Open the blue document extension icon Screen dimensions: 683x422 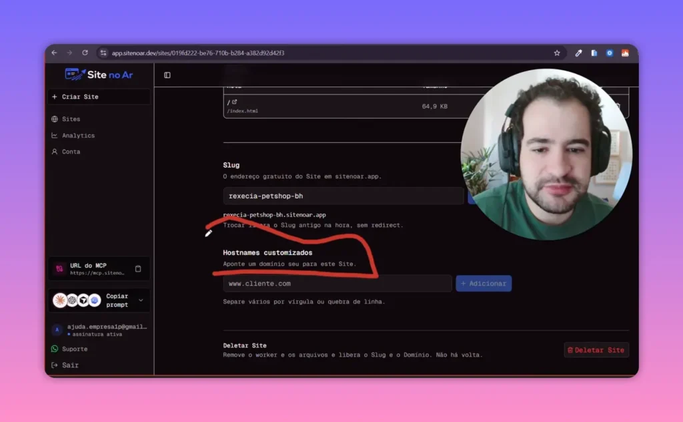pos(594,53)
